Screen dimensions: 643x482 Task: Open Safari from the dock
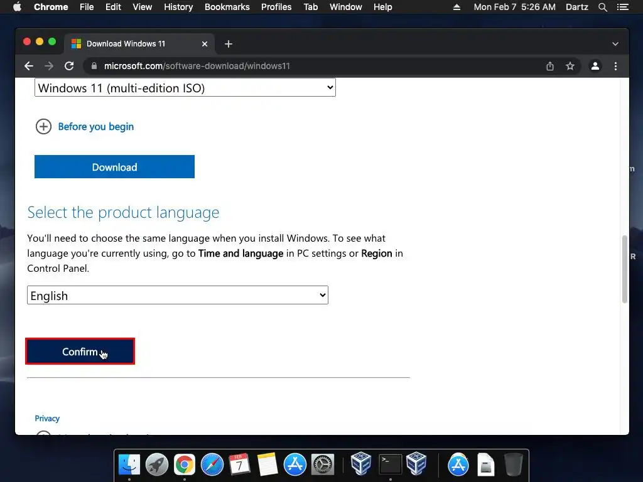[212, 464]
